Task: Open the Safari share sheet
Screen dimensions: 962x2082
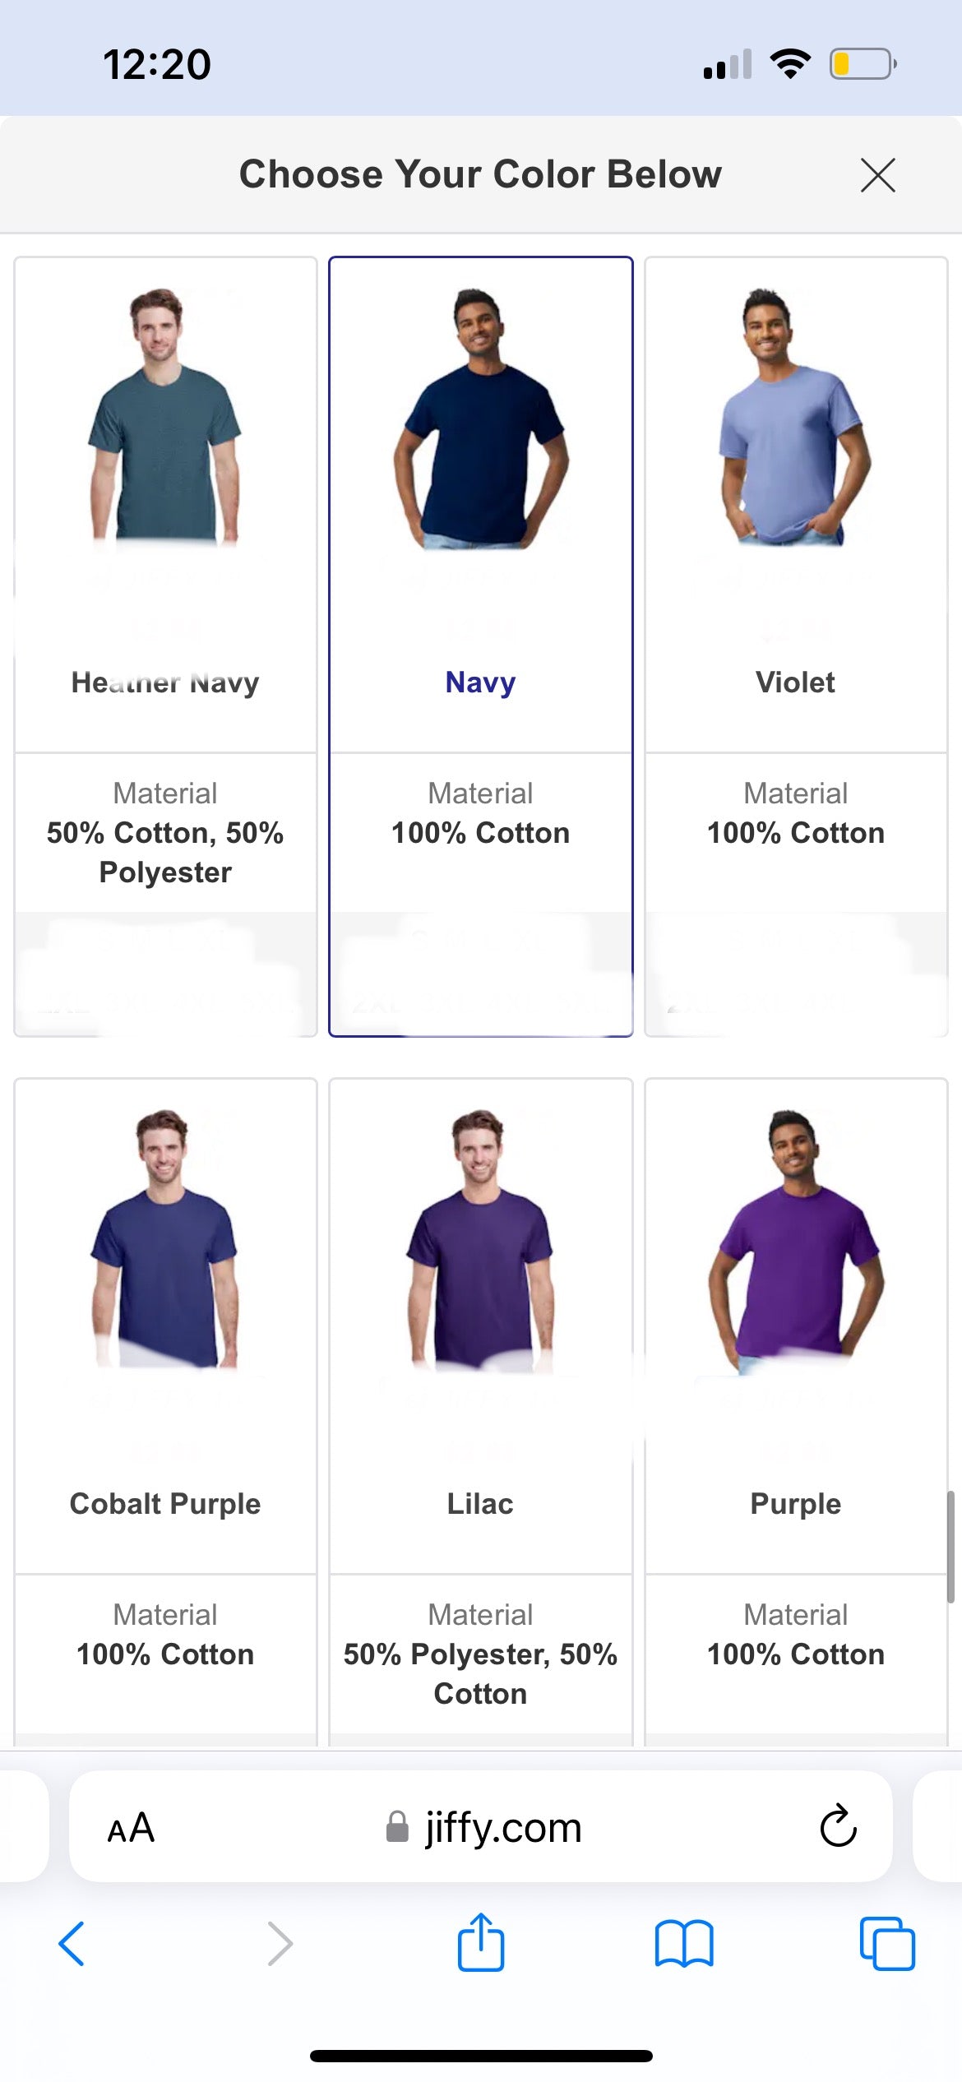Action: point(481,1942)
